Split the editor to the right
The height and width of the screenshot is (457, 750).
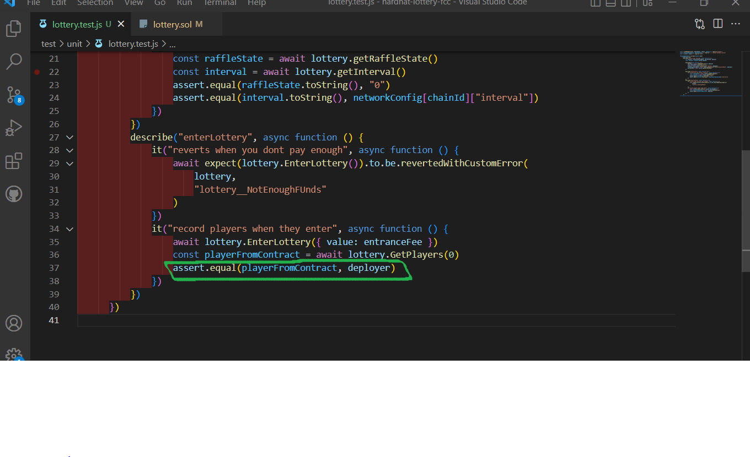click(x=718, y=24)
